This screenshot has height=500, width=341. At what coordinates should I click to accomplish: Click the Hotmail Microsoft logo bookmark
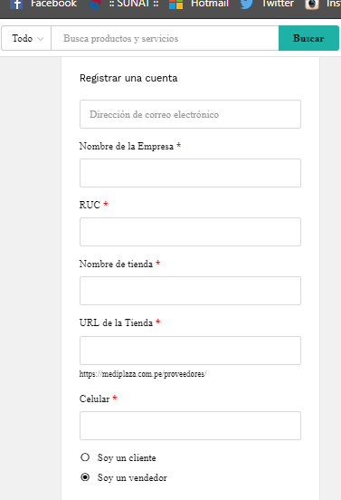coord(175,5)
